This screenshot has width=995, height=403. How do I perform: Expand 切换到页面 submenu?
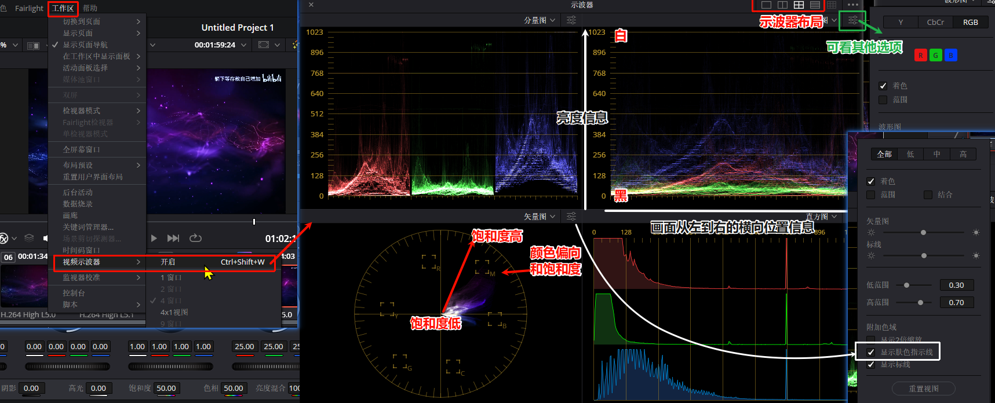click(97, 21)
